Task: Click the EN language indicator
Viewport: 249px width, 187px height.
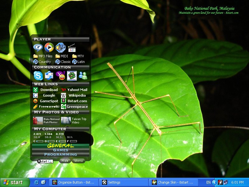Action: [x=208, y=182]
